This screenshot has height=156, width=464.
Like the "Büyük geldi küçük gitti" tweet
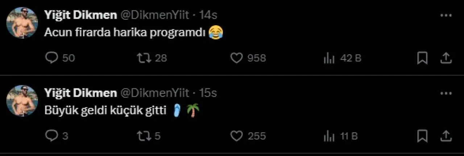click(236, 136)
